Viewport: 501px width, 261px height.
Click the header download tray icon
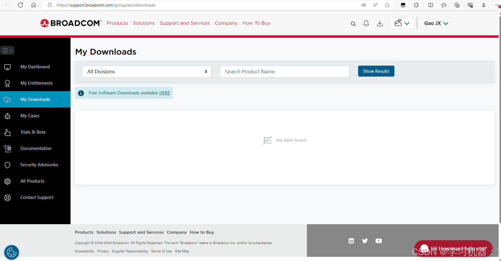(x=380, y=23)
